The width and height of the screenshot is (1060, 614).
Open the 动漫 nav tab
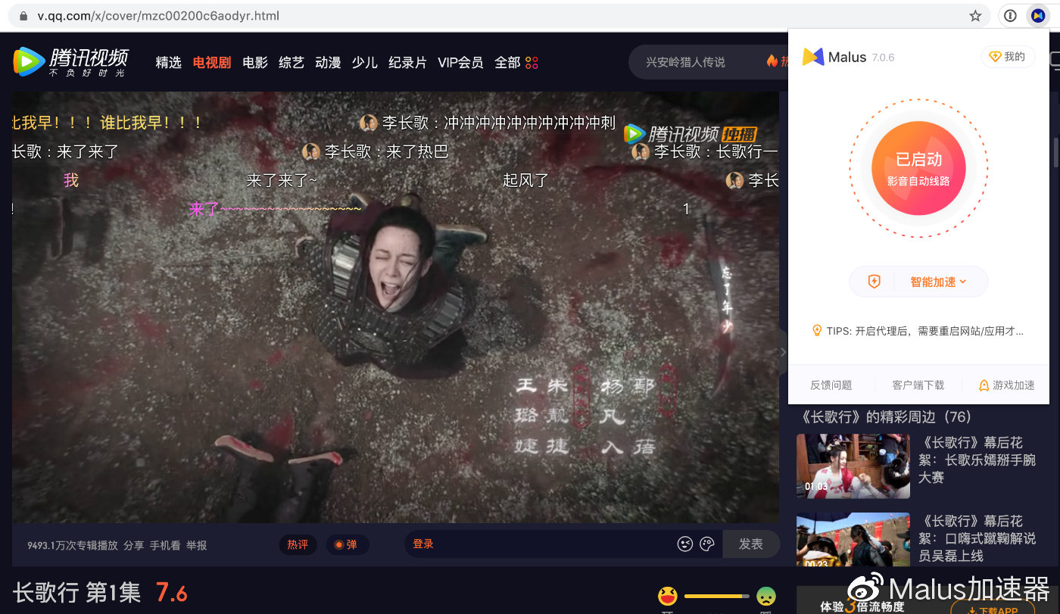tap(328, 62)
